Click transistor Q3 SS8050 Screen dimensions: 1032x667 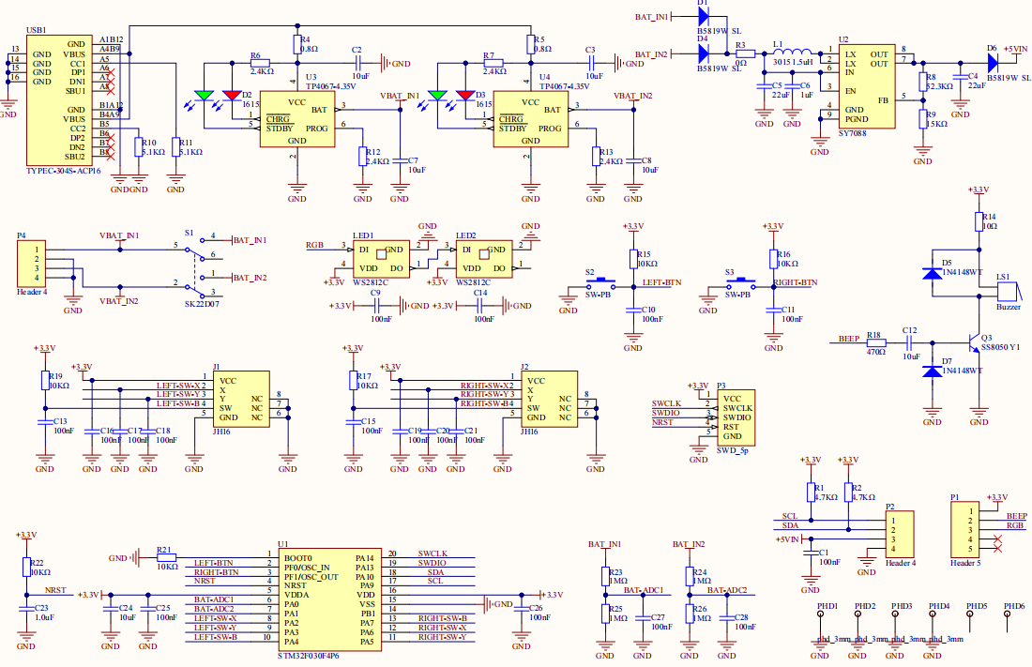(x=973, y=342)
